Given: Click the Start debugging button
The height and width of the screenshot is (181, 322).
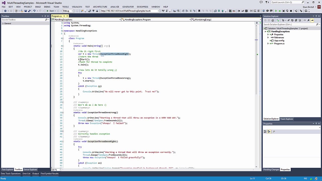Looking at the screenshot, I should (50, 11).
